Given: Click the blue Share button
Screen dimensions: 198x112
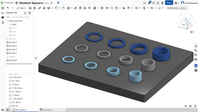Looking at the screenshot, I should click(x=169, y=3).
